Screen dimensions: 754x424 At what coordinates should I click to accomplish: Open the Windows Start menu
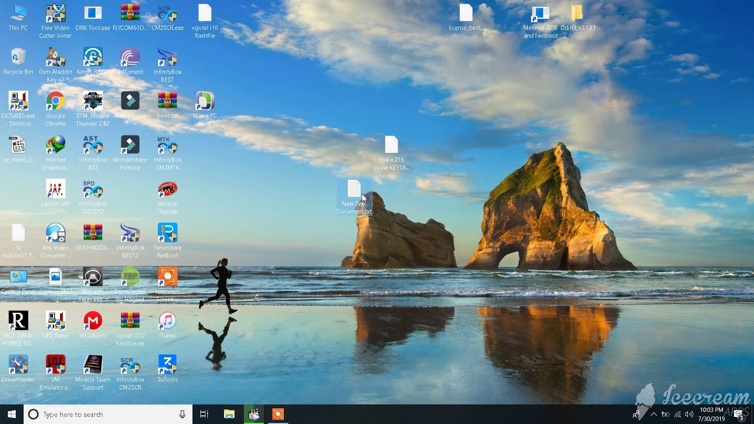[x=12, y=415]
